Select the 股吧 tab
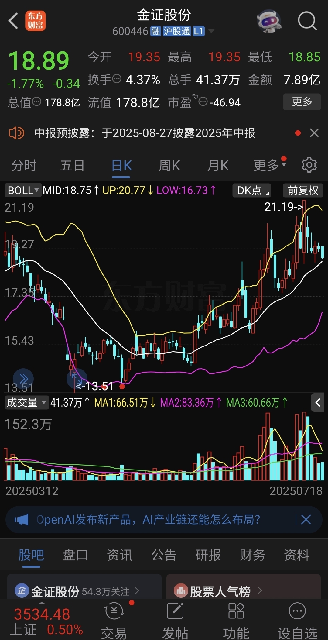The image size is (328, 640). (x=31, y=555)
